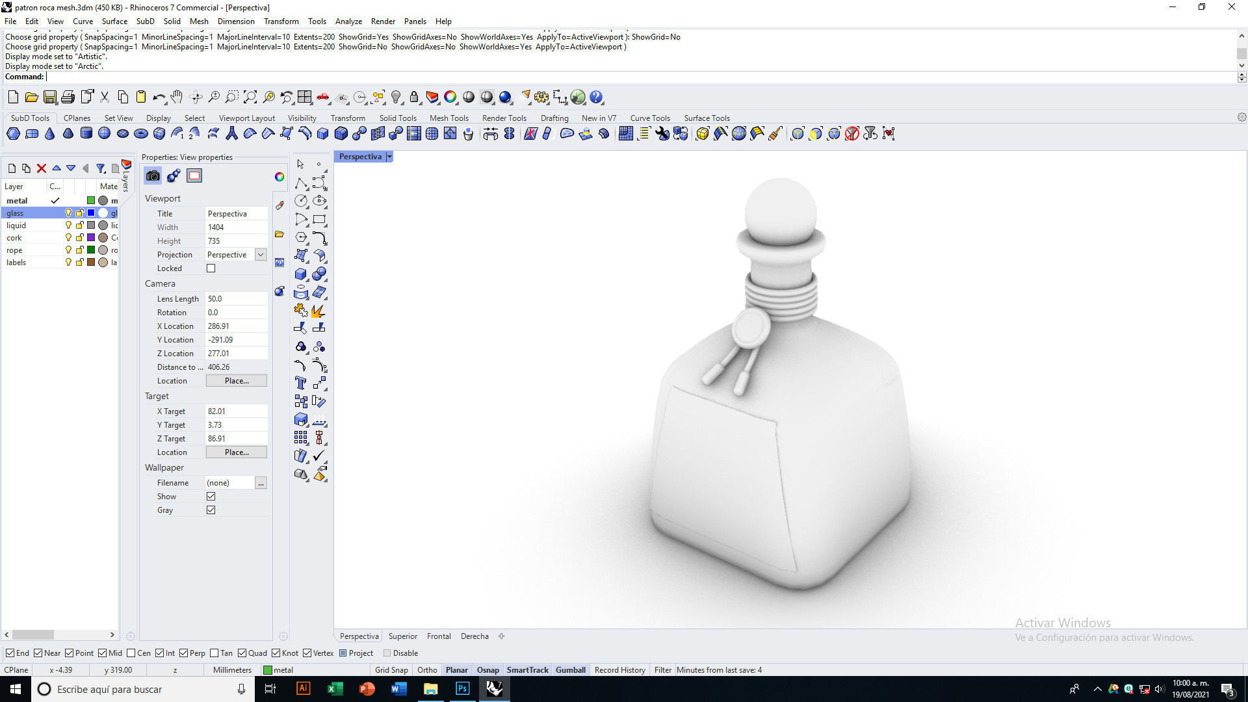Click the brown color swatch of labels layer
The height and width of the screenshot is (702, 1248).
pyautogui.click(x=91, y=263)
